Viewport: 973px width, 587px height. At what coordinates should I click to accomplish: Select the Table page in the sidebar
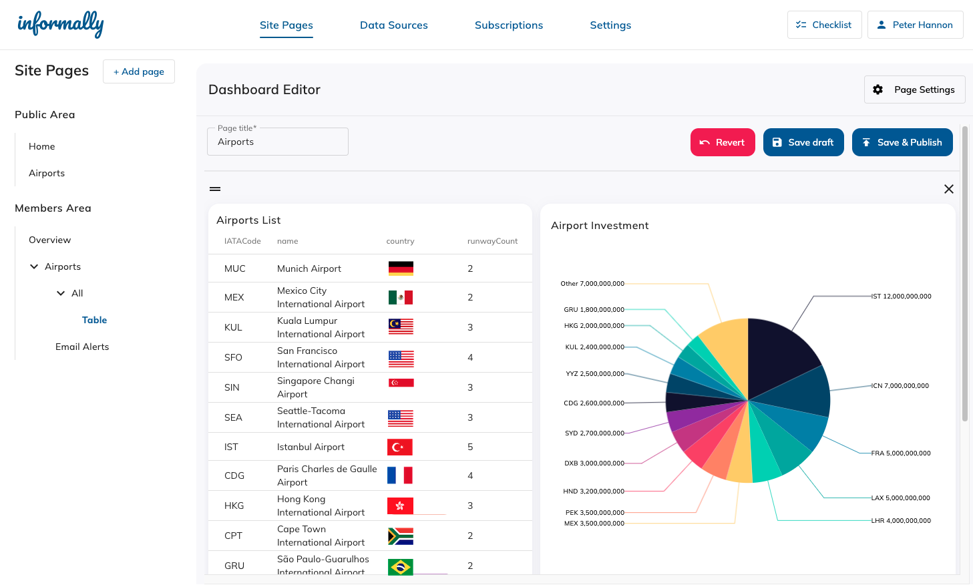pos(94,320)
